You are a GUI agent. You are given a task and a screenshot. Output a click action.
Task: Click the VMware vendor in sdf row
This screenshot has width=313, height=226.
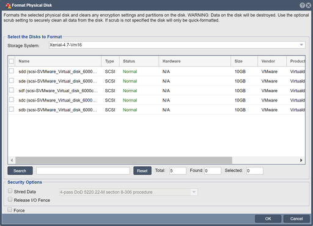(270, 91)
